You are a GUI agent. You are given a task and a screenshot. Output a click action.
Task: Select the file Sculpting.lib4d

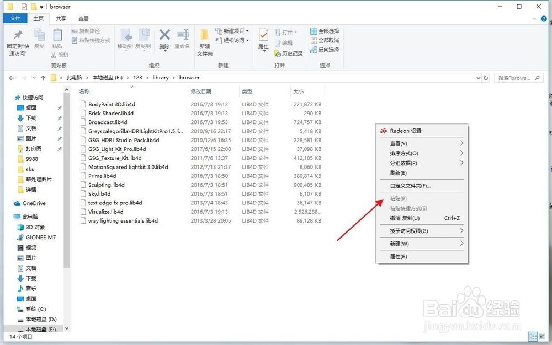tap(107, 185)
